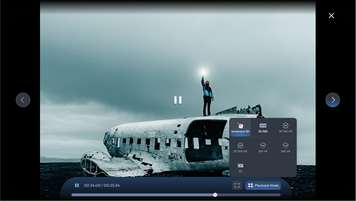Close the video player
Screen dimensions: 356x201
pyautogui.click(x=332, y=16)
